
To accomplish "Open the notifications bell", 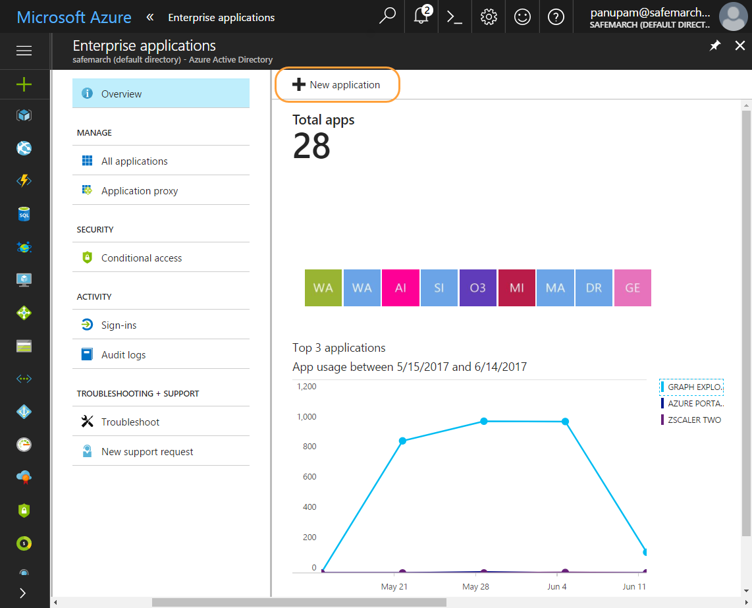I will (421, 16).
